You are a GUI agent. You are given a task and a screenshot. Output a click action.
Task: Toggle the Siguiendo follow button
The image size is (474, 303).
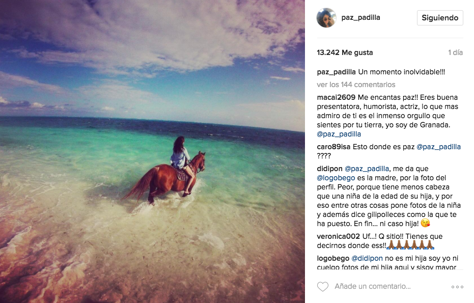440,18
